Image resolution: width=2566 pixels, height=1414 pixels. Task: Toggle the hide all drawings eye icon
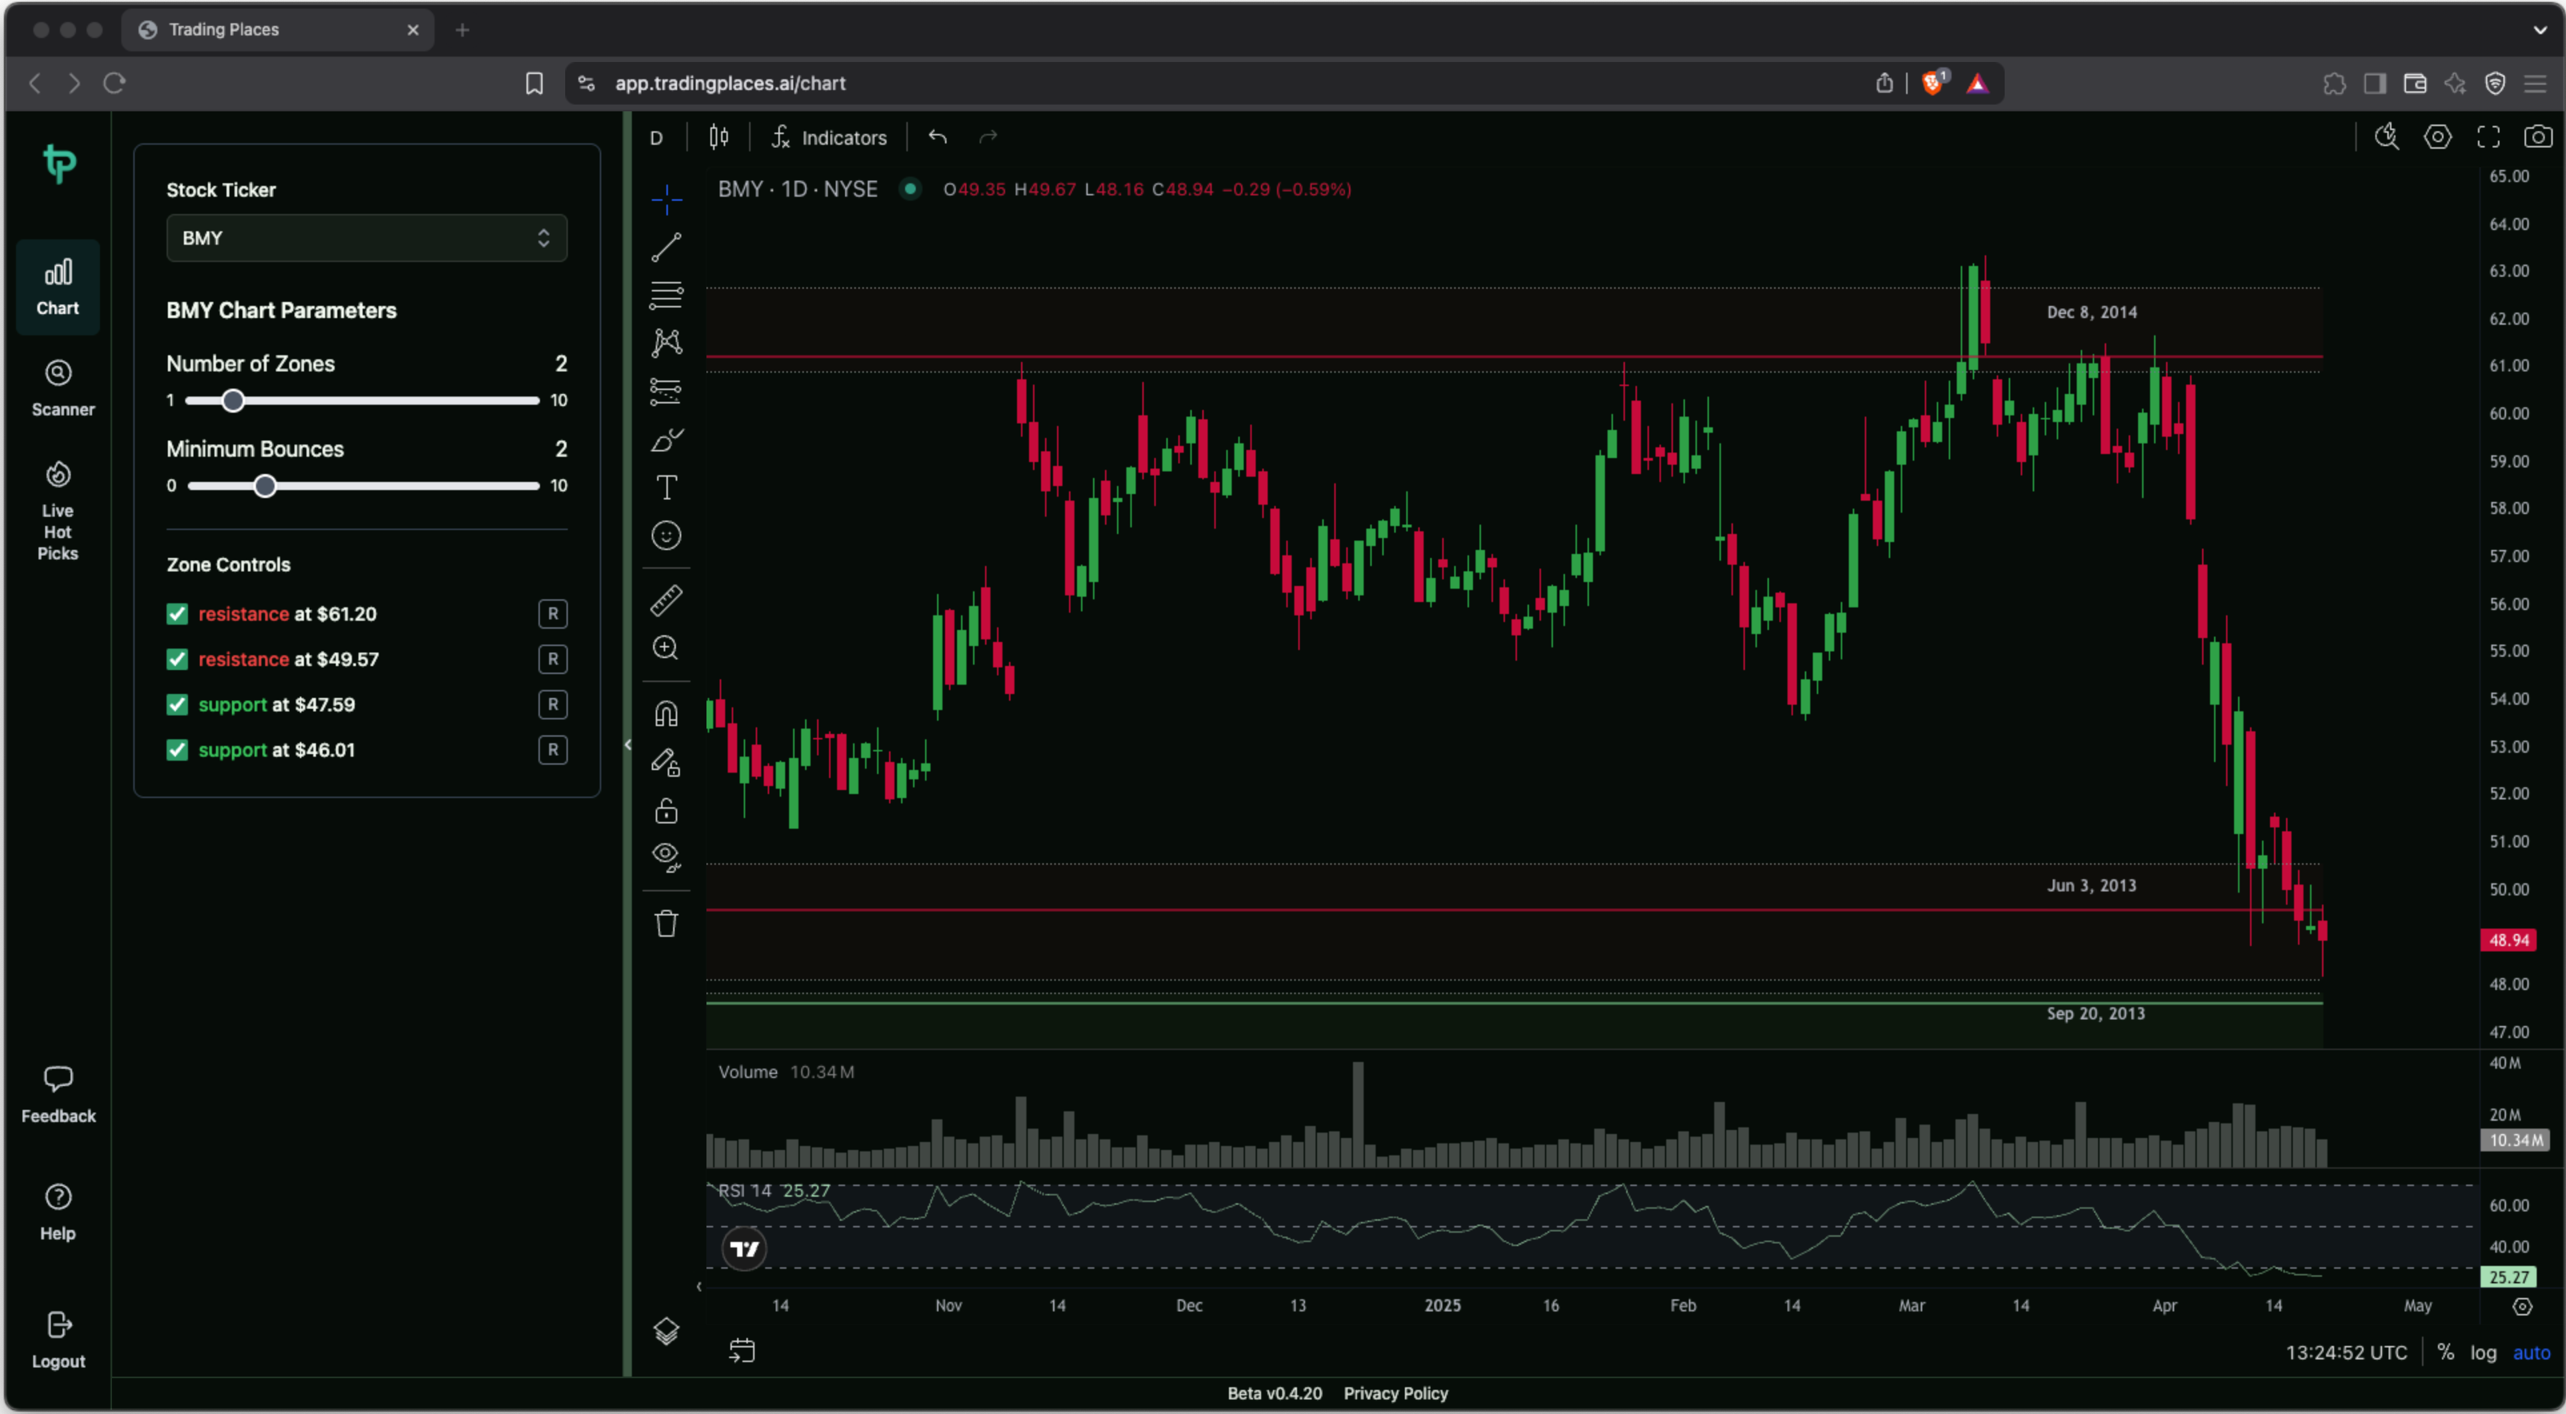point(665,856)
